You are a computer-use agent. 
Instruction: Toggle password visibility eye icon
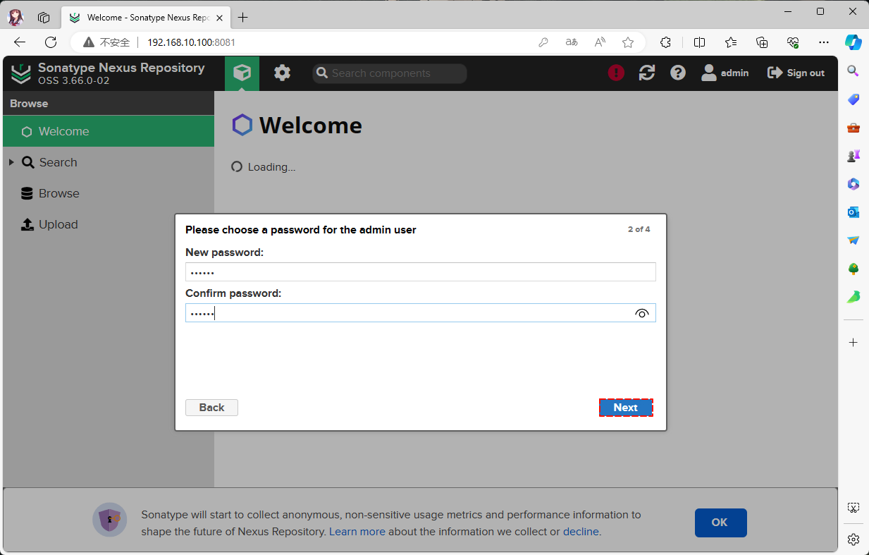[x=641, y=314]
